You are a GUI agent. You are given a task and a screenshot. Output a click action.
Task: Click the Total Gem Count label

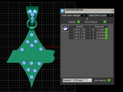point(97,16)
